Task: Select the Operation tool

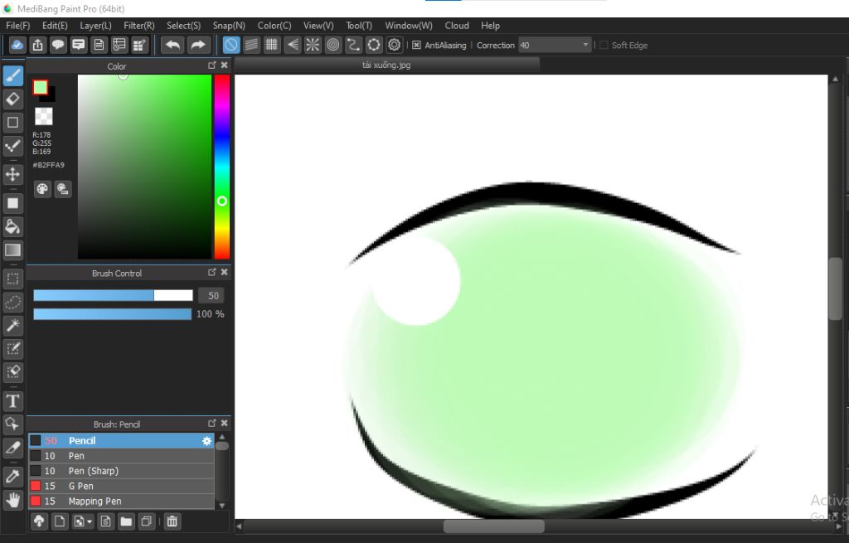Action: tap(13, 424)
